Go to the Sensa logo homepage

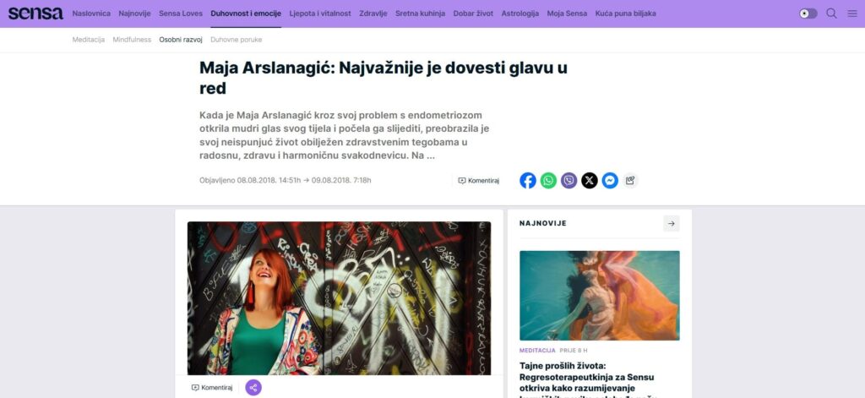click(35, 14)
